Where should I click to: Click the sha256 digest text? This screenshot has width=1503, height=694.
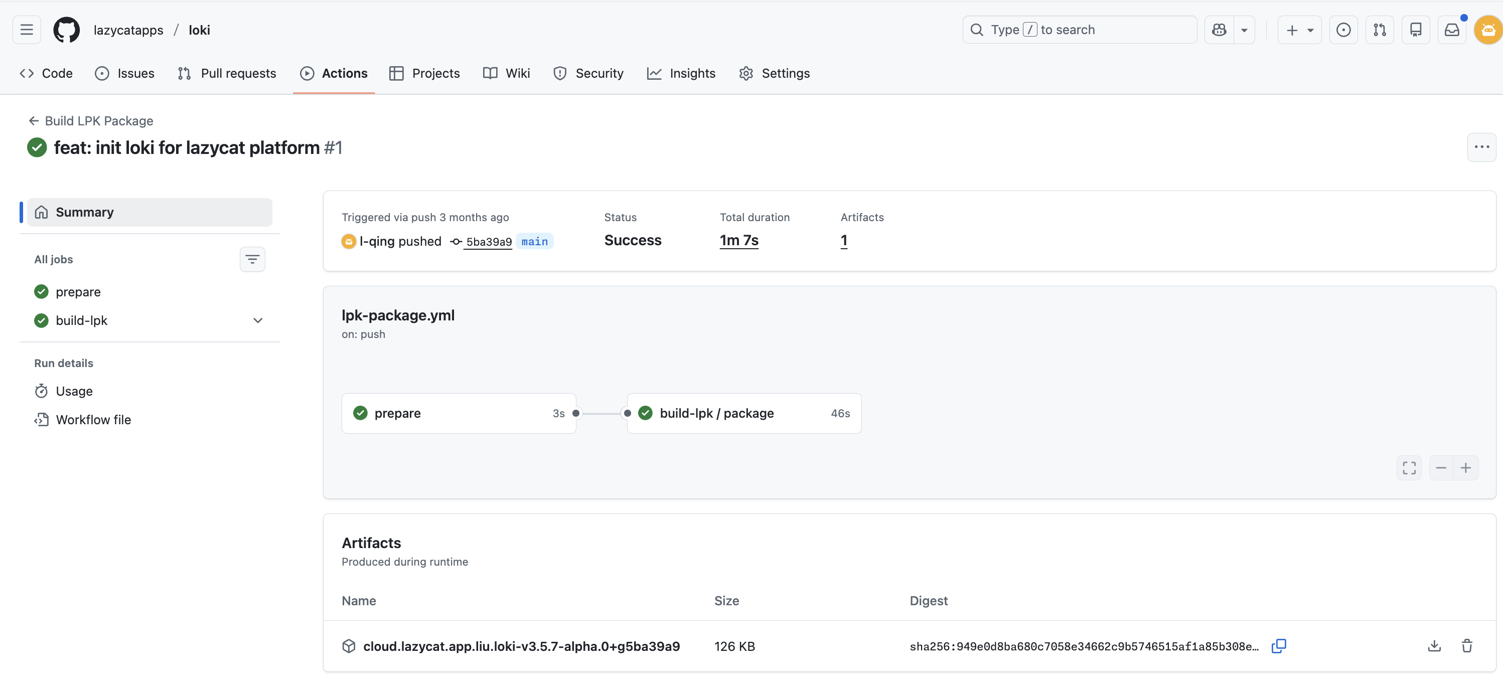(1084, 646)
